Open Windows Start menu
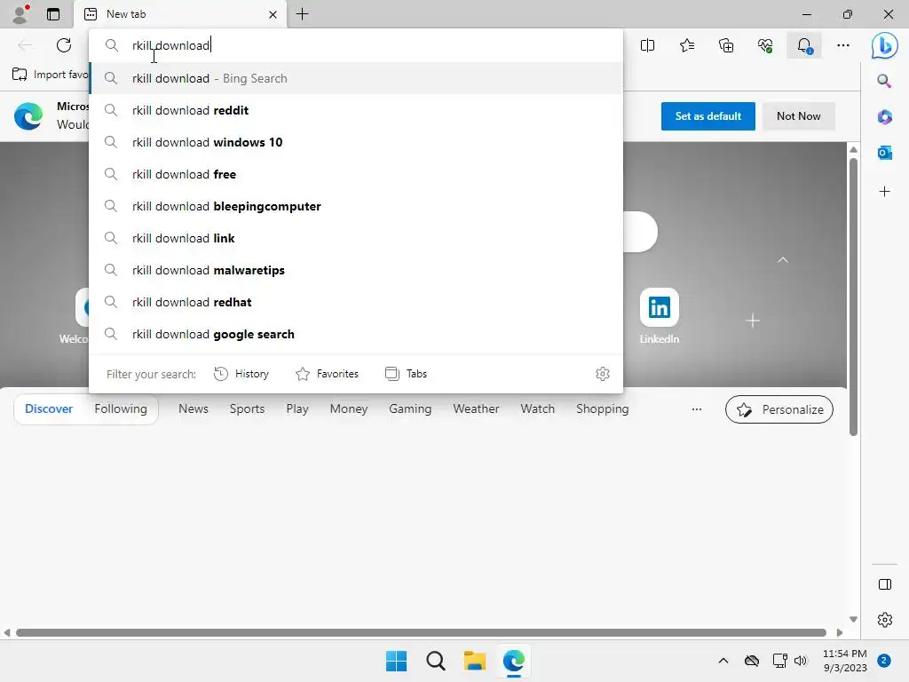Image resolution: width=909 pixels, height=682 pixels. (x=397, y=661)
